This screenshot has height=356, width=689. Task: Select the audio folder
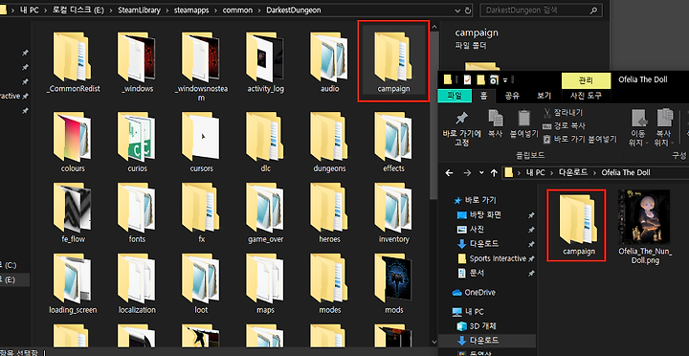click(x=329, y=61)
